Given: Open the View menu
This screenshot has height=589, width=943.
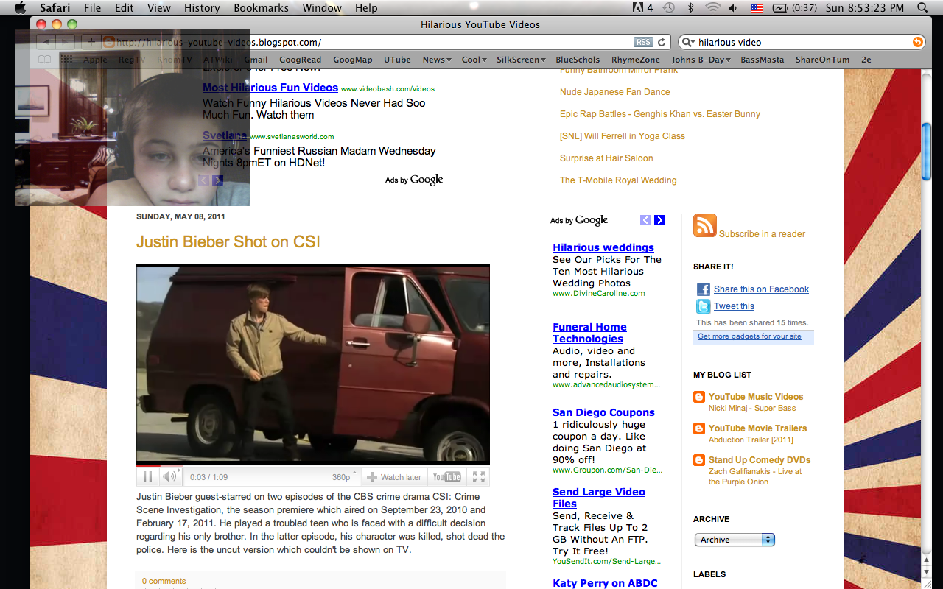Looking at the screenshot, I should point(158,8).
